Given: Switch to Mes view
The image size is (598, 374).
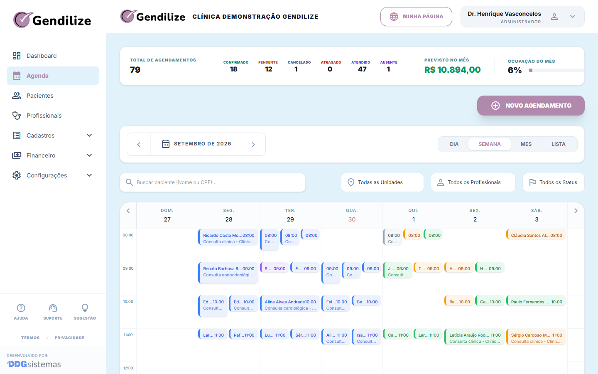Looking at the screenshot, I should click(x=526, y=144).
